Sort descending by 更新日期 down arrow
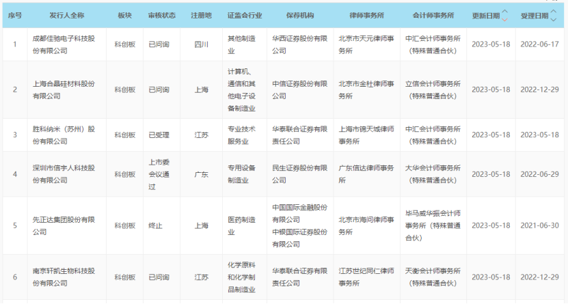The height and width of the screenshot is (304, 568). (x=504, y=20)
